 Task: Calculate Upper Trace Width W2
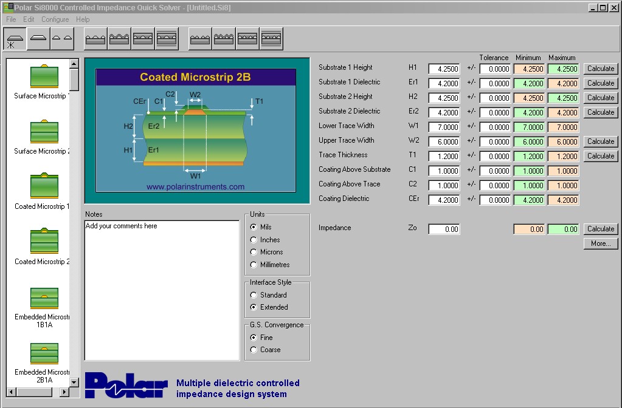pos(601,141)
